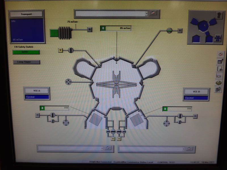This screenshot has width=227, height=170.
Task: Toggle the valve on the upper-right R line
Action: [x=169, y=30]
